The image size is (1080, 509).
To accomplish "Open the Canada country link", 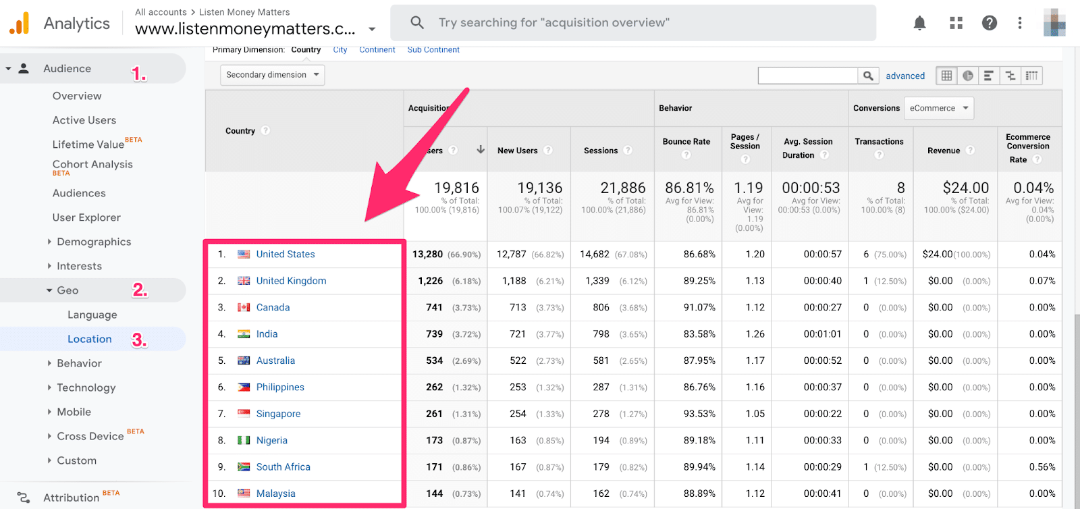I will (273, 307).
